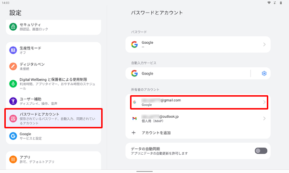This screenshot has height=173, width=289.
Task: Open chevron on outlook.jp account row
Action: pyautogui.click(x=264, y=118)
